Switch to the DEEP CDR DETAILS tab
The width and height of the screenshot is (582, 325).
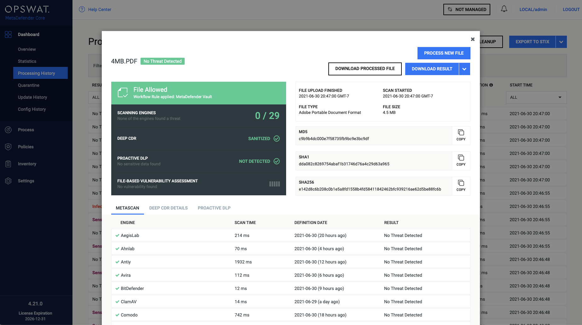[x=168, y=208]
